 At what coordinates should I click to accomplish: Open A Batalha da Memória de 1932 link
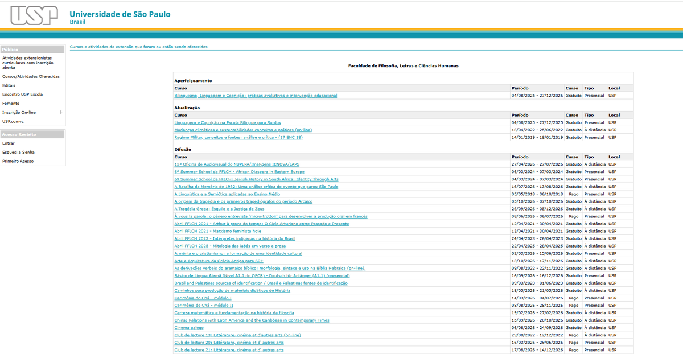(256, 187)
